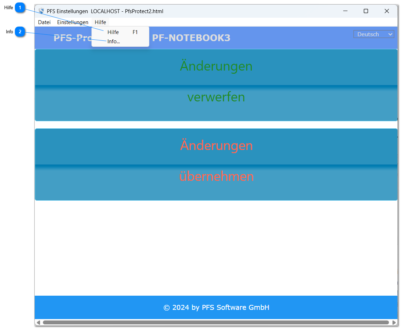Click the Hilfe menu bar item
The width and height of the screenshot is (401, 329).
pos(100,22)
